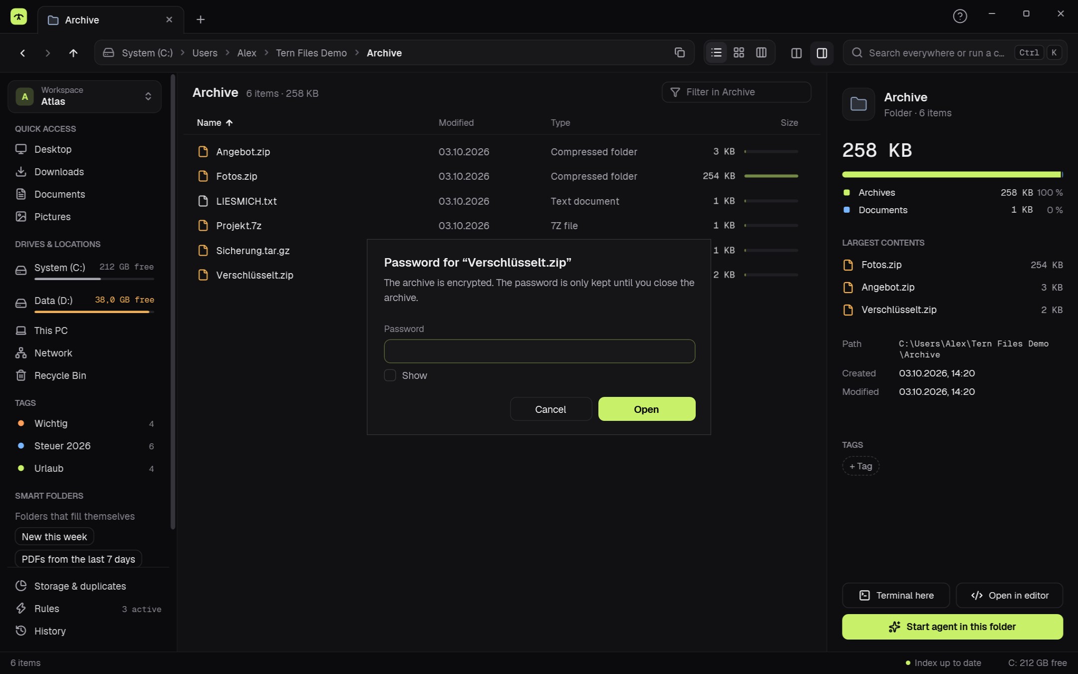Navigate to Tern Files Demo breadcrumb
This screenshot has height=674, width=1078.
pyautogui.click(x=311, y=53)
